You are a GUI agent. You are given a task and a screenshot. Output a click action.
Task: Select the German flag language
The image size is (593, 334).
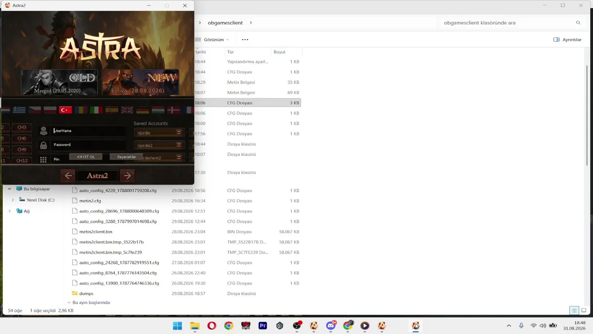pos(143,110)
